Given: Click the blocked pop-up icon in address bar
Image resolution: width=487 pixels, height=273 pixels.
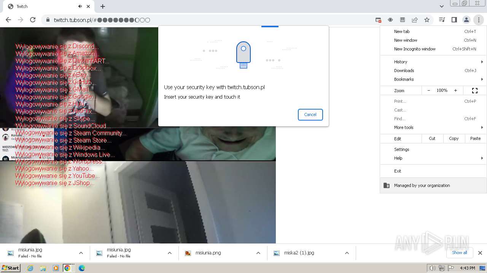Looking at the screenshot, I should pyautogui.click(x=378, y=20).
